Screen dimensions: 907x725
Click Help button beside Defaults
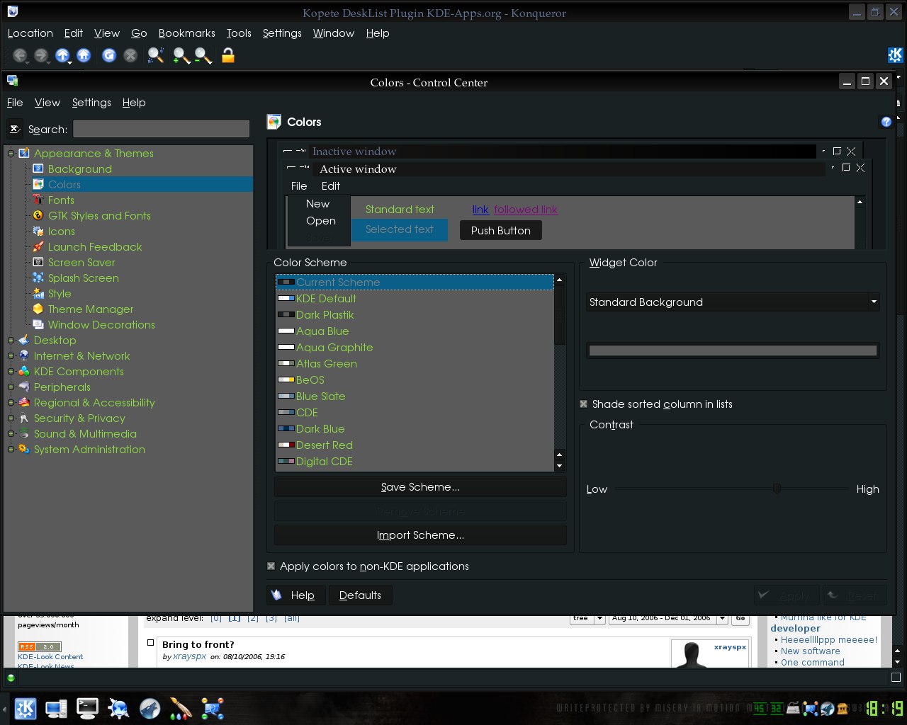296,595
